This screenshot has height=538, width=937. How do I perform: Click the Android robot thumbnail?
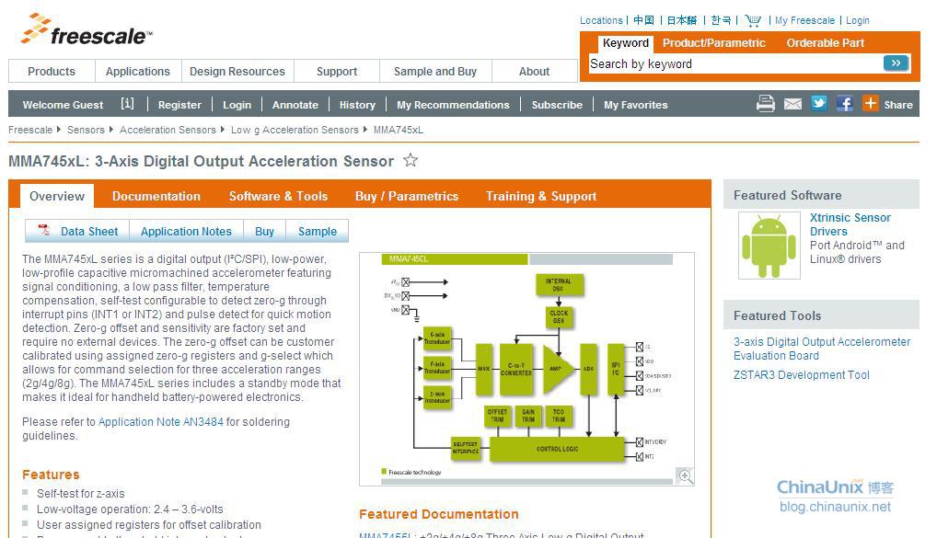coord(769,246)
